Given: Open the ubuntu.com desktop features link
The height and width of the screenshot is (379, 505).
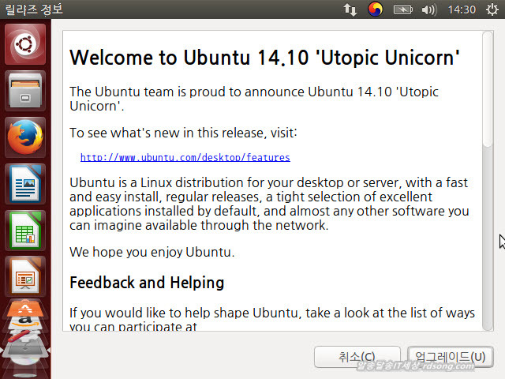Looking at the screenshot, I should 185,157.
